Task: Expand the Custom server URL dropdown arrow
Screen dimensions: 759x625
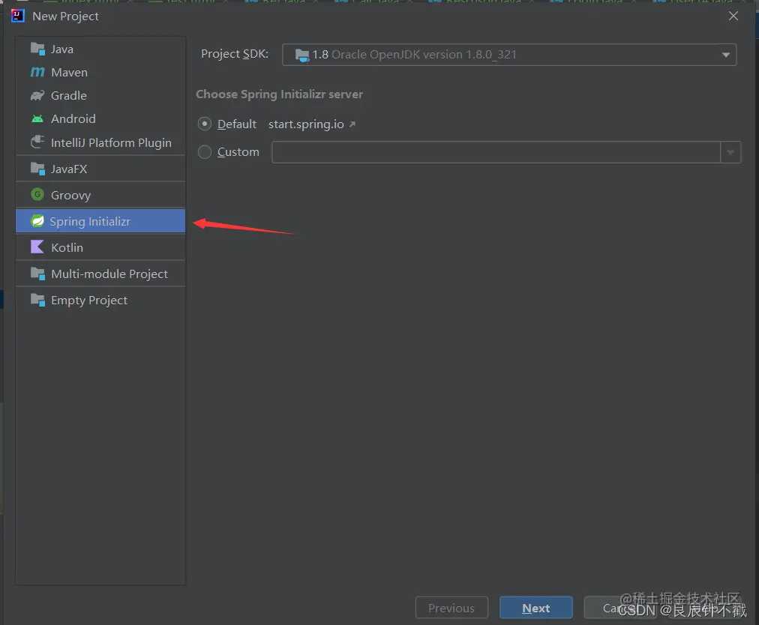Action: (730, 152)
